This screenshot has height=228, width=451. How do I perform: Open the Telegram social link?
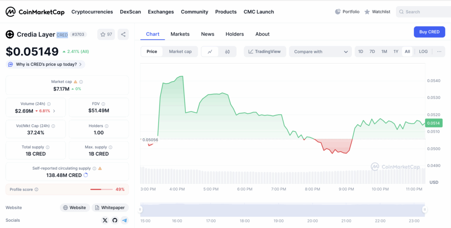pos(125,220)
